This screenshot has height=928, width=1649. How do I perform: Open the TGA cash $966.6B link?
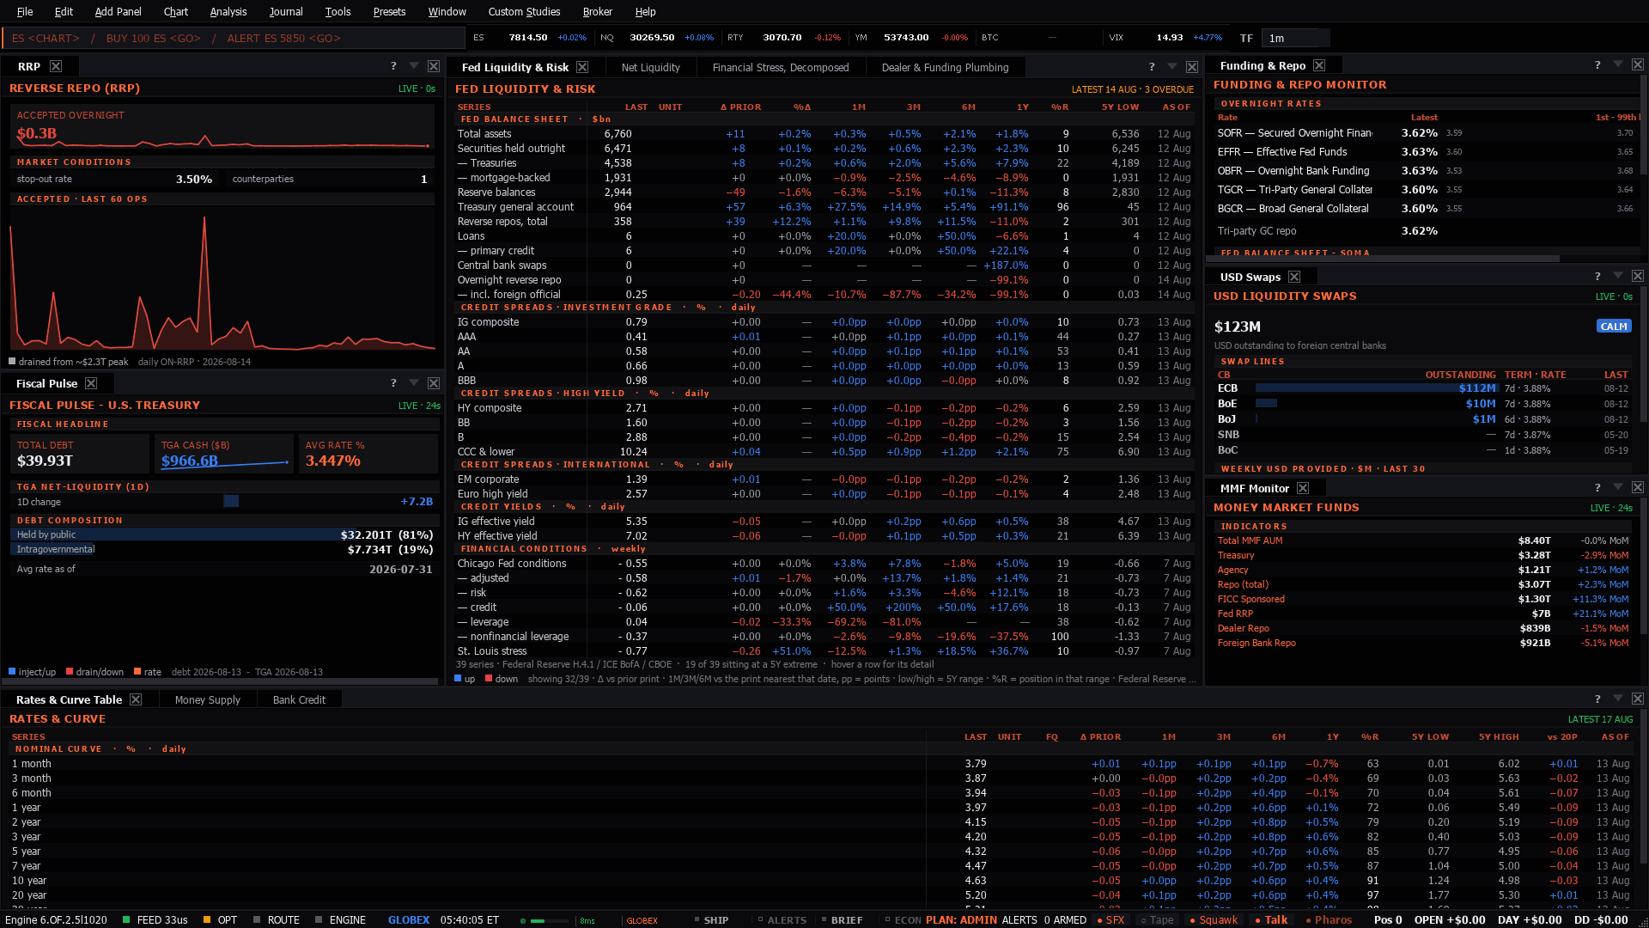click(190, 461)
